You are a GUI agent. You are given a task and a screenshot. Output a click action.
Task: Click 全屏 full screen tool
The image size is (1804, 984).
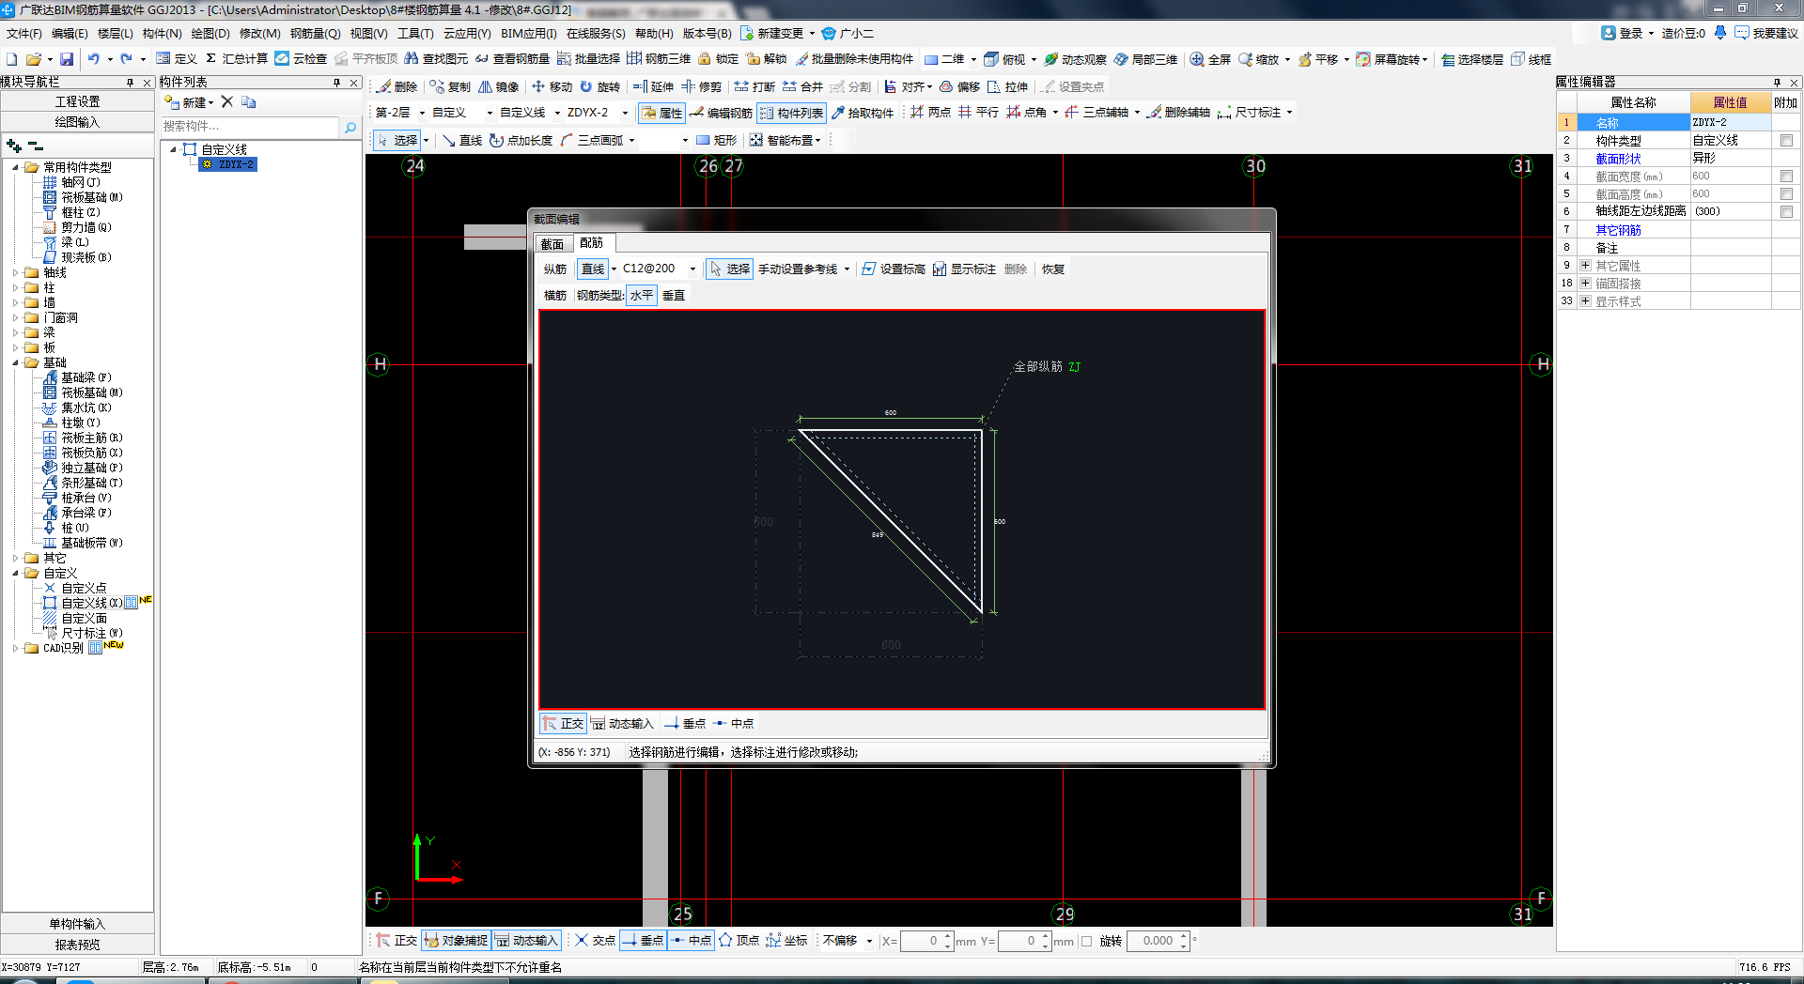(x=1210, y=58)
